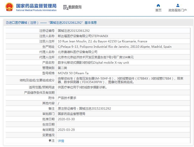Select agent name 北京赛德科医疗设备有限公司

coord(77,52)
